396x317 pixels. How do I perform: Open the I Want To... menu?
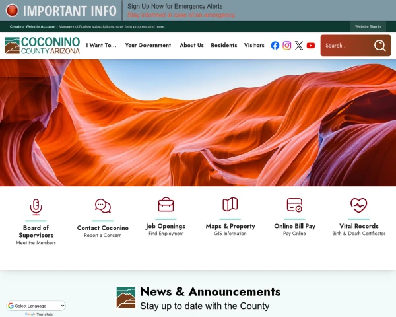101,45
